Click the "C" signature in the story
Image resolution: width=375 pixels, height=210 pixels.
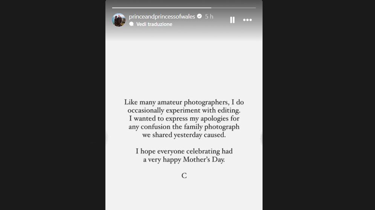(x=184, y=175)
